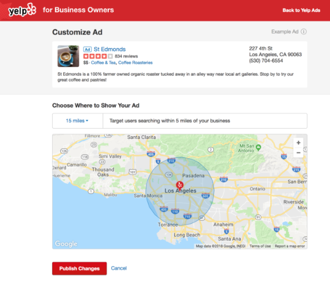Screen dimensions: 330x284
Task: Click the 'Target users searching' description text
Action: pos(169,121)
